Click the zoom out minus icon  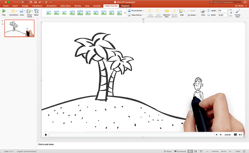pyautogui.click(x=207, y=151)
